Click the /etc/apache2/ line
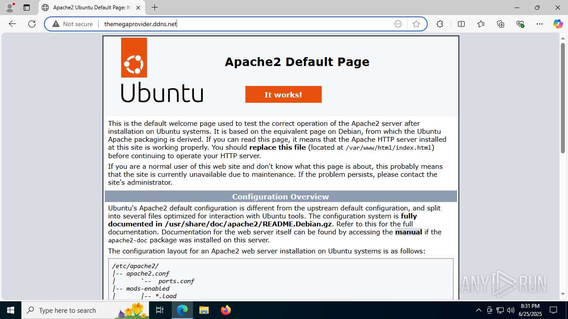The height and width of the screenshot is (319, 568). point(135,266)
